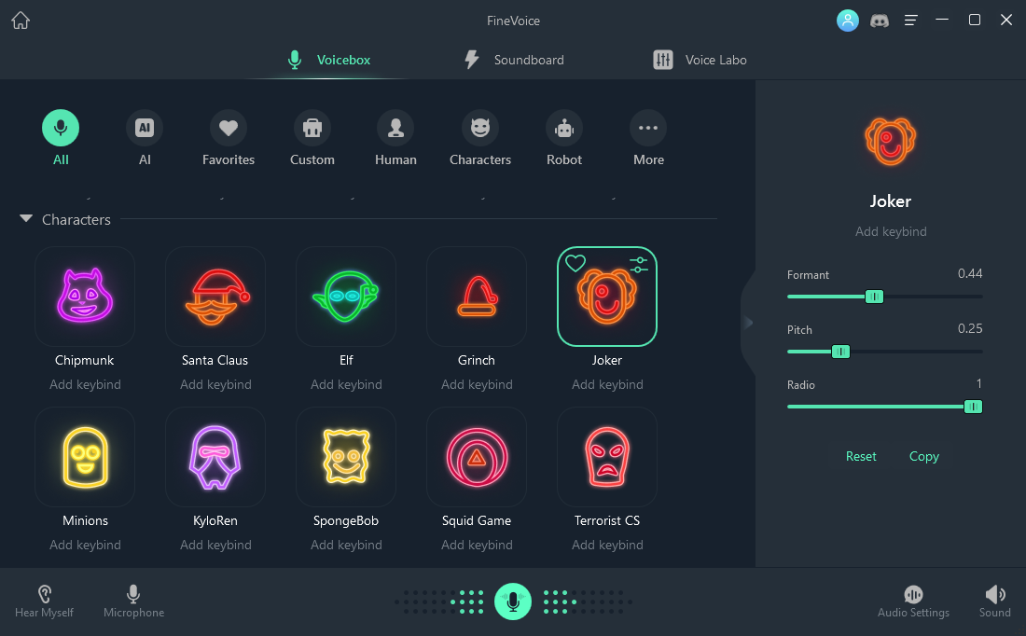Switch to the Voicebox tab
The image size is (1026, 636).
(329, 60)
